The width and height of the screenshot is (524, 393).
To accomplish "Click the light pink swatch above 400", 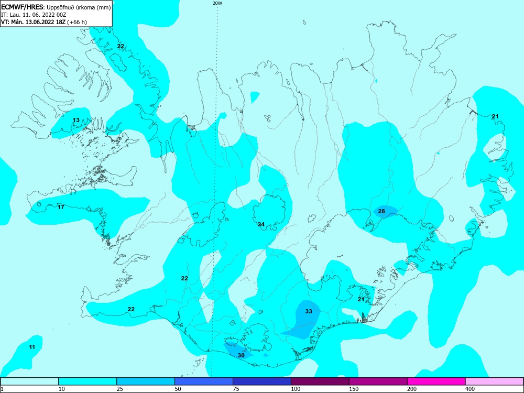I will [495, 381].
